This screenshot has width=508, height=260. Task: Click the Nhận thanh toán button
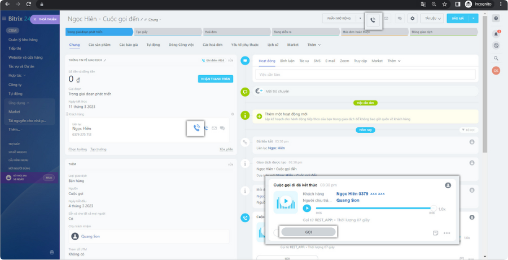pos(216,79)
